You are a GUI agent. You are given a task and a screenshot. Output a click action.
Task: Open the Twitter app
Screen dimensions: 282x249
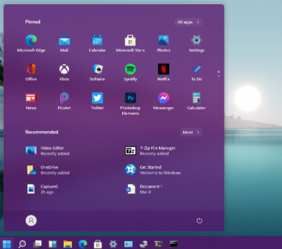[x=97, y=101]
